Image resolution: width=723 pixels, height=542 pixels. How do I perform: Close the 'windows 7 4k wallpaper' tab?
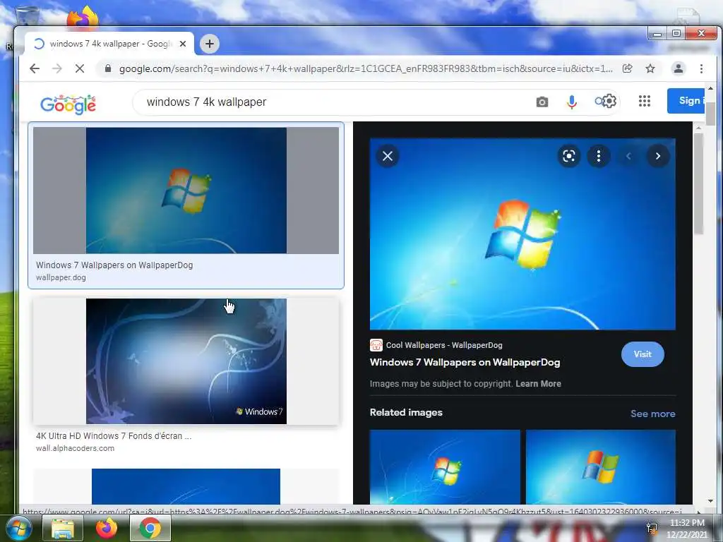click(183, 44)
